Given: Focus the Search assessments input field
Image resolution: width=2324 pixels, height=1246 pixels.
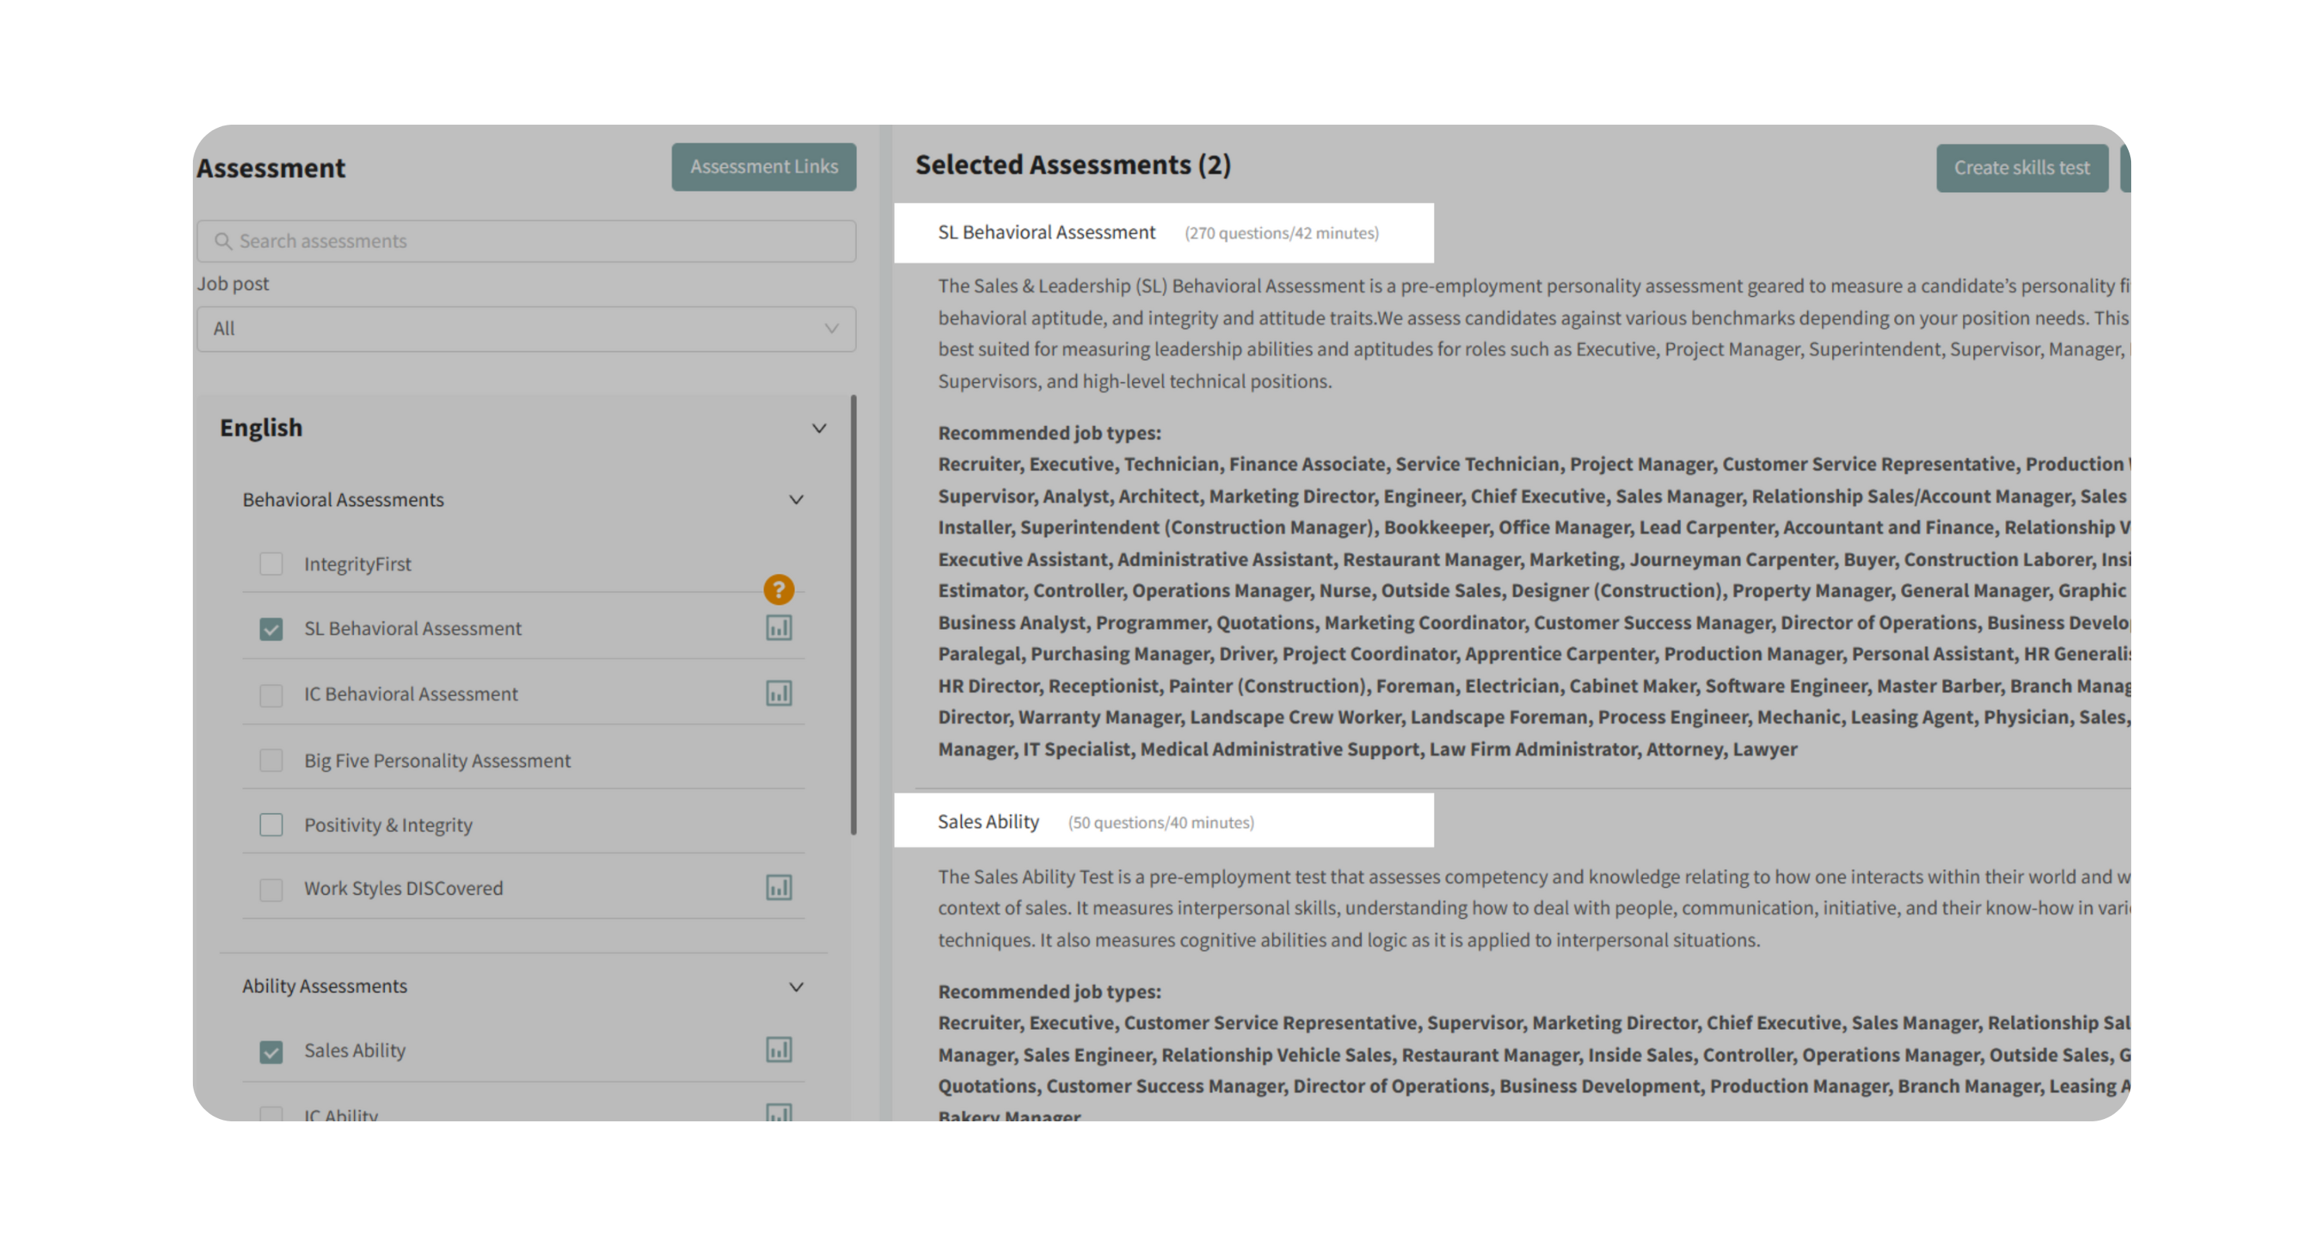Looking at the screenshot, I should click(x=541, y=242).
